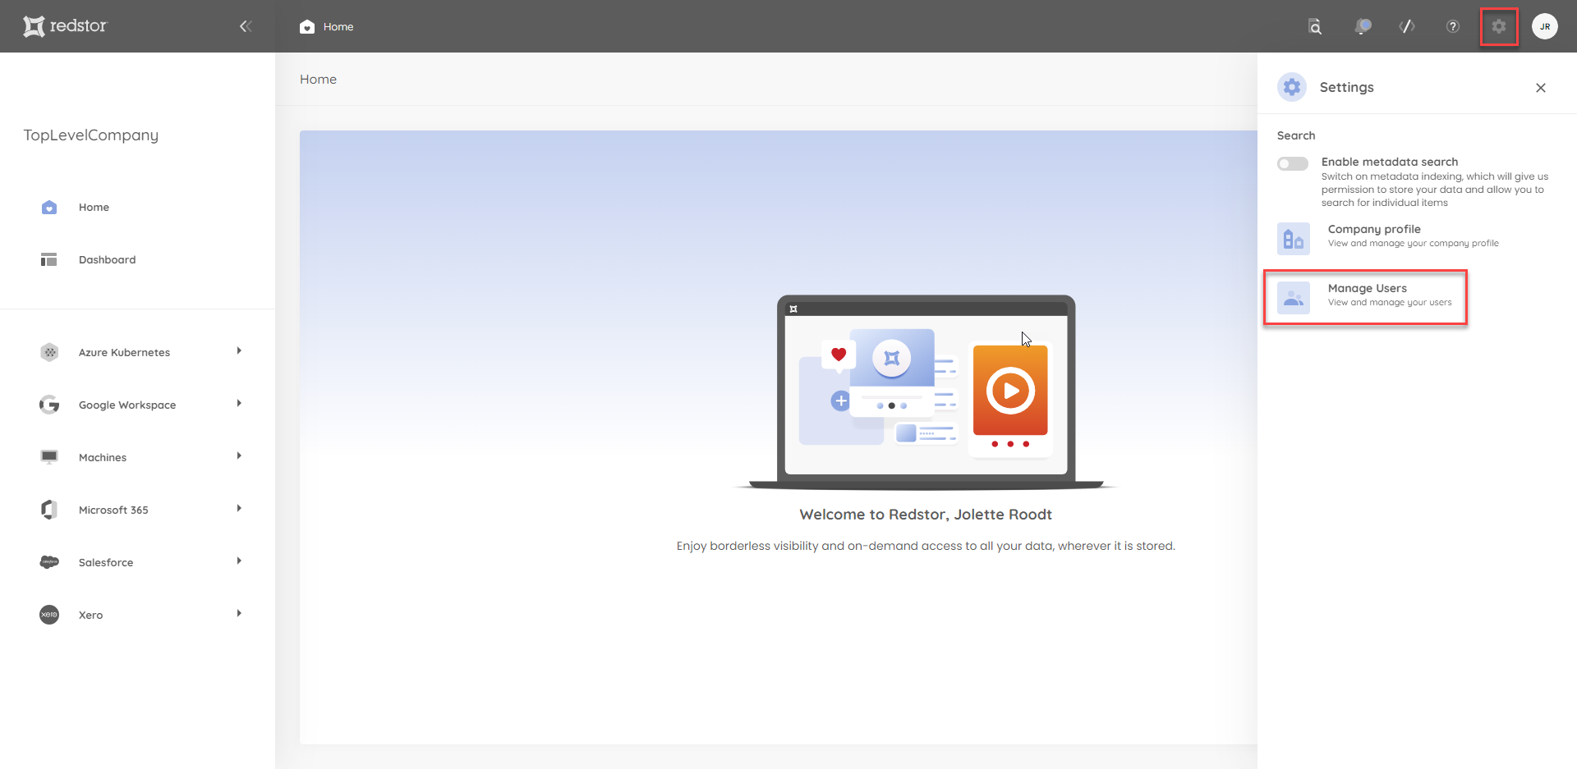This screenshot has height=769, width=1577.
Task: Click the Home breadcrumb icon in top bar
Action: [x=307, y=26]
